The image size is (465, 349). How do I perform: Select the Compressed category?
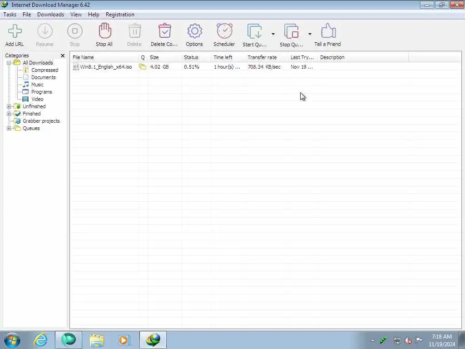tap(45, 70)
